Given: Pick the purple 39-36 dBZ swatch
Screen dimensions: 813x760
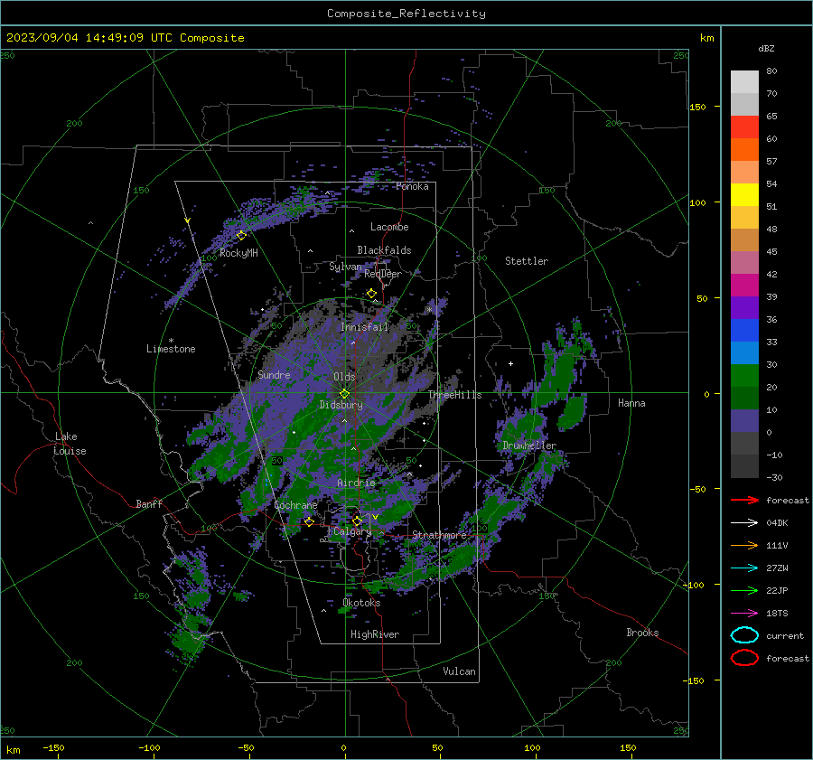Looking at the screenshot, I should (x=744, y=308).
